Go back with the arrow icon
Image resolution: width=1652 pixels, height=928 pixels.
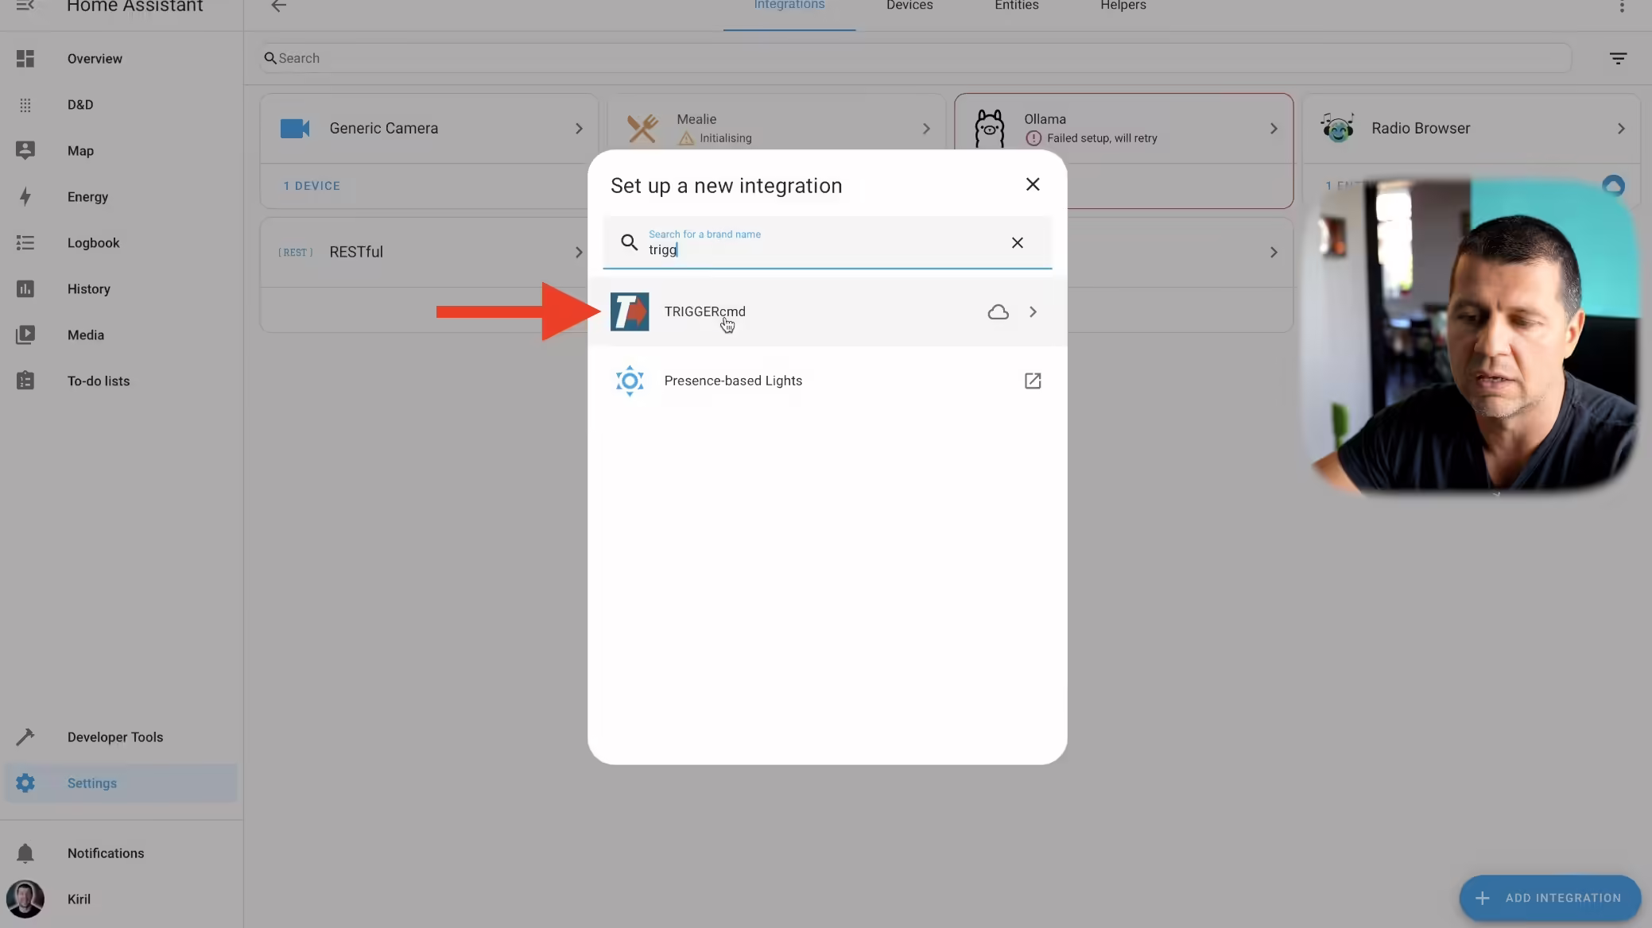278,6
